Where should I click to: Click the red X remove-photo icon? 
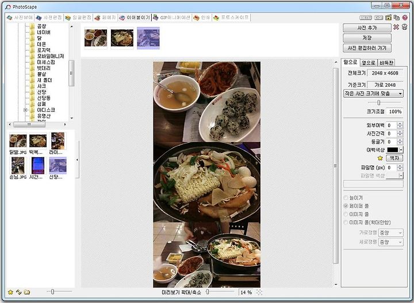pos(396,27)
